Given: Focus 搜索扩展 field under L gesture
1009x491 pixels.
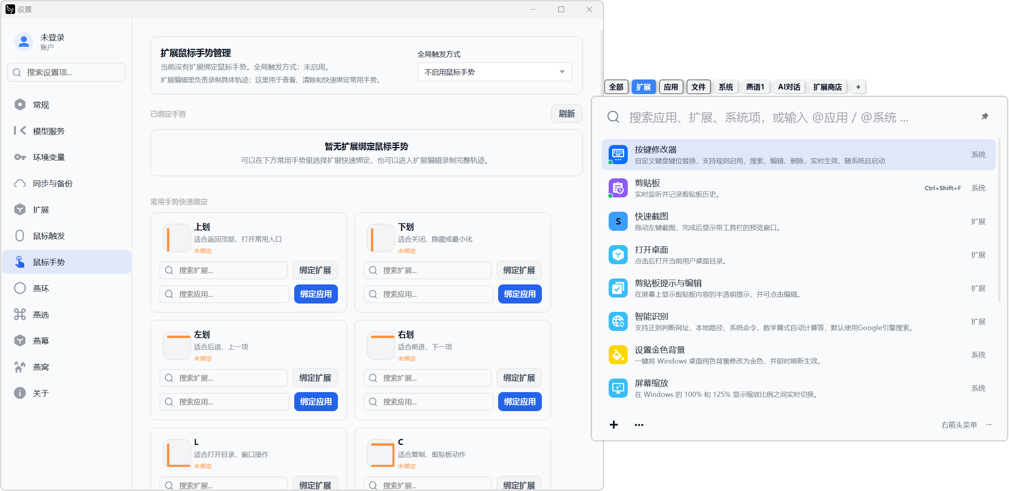Looking at the screenshot, I should tap(223, 484).
